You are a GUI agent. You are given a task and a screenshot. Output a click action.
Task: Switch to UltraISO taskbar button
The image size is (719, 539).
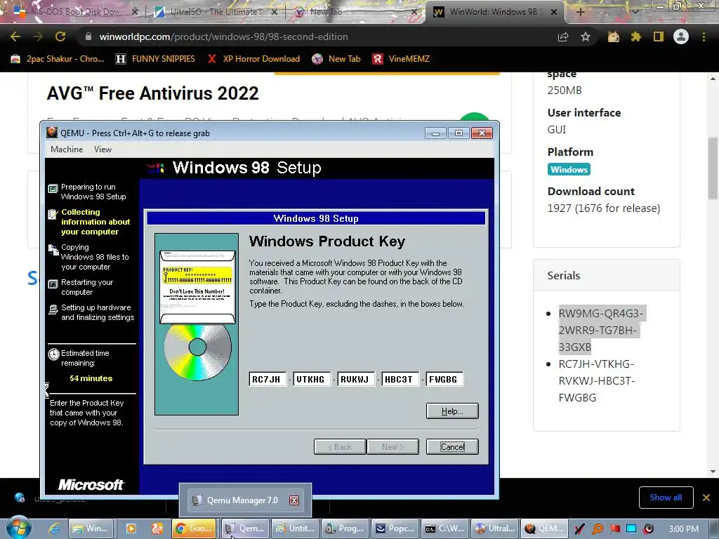pyautogui.click(x=494, y=528)
